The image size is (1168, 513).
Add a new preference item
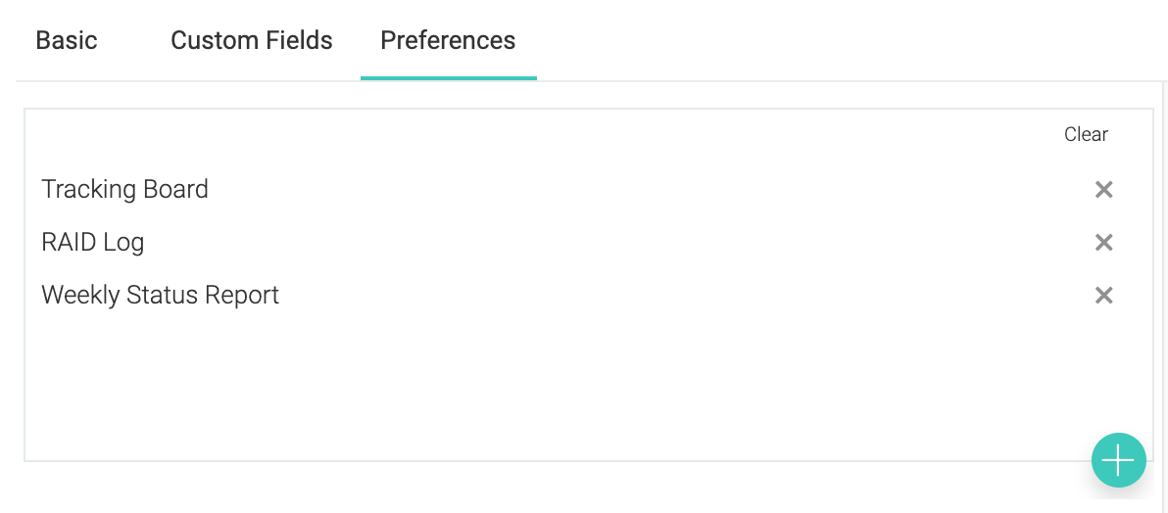[x=1118, y=461]
